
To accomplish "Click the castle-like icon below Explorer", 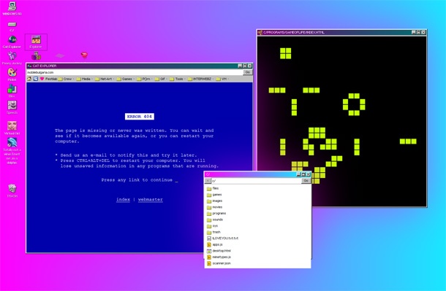I will coord(36,56).
